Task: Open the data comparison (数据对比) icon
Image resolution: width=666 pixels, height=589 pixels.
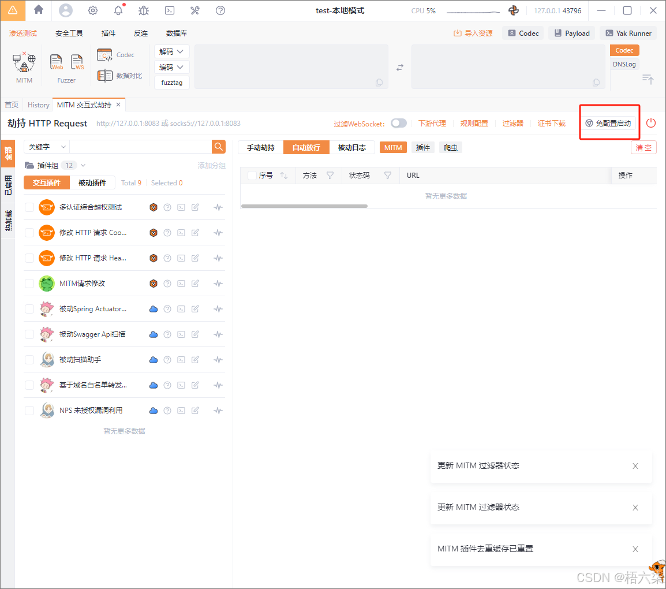Action: [105, 76]
